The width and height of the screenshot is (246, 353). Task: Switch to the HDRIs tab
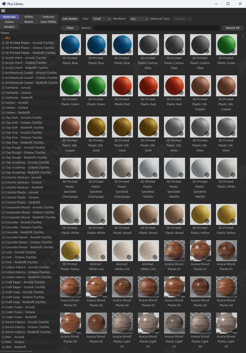click(x=29, y=17)
